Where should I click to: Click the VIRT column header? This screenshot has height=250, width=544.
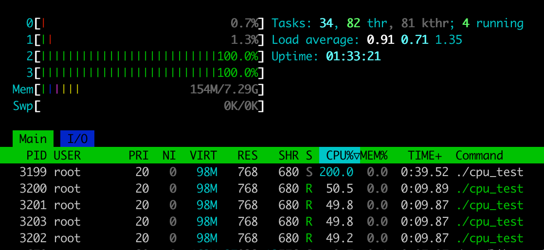[x=203, y=156]
